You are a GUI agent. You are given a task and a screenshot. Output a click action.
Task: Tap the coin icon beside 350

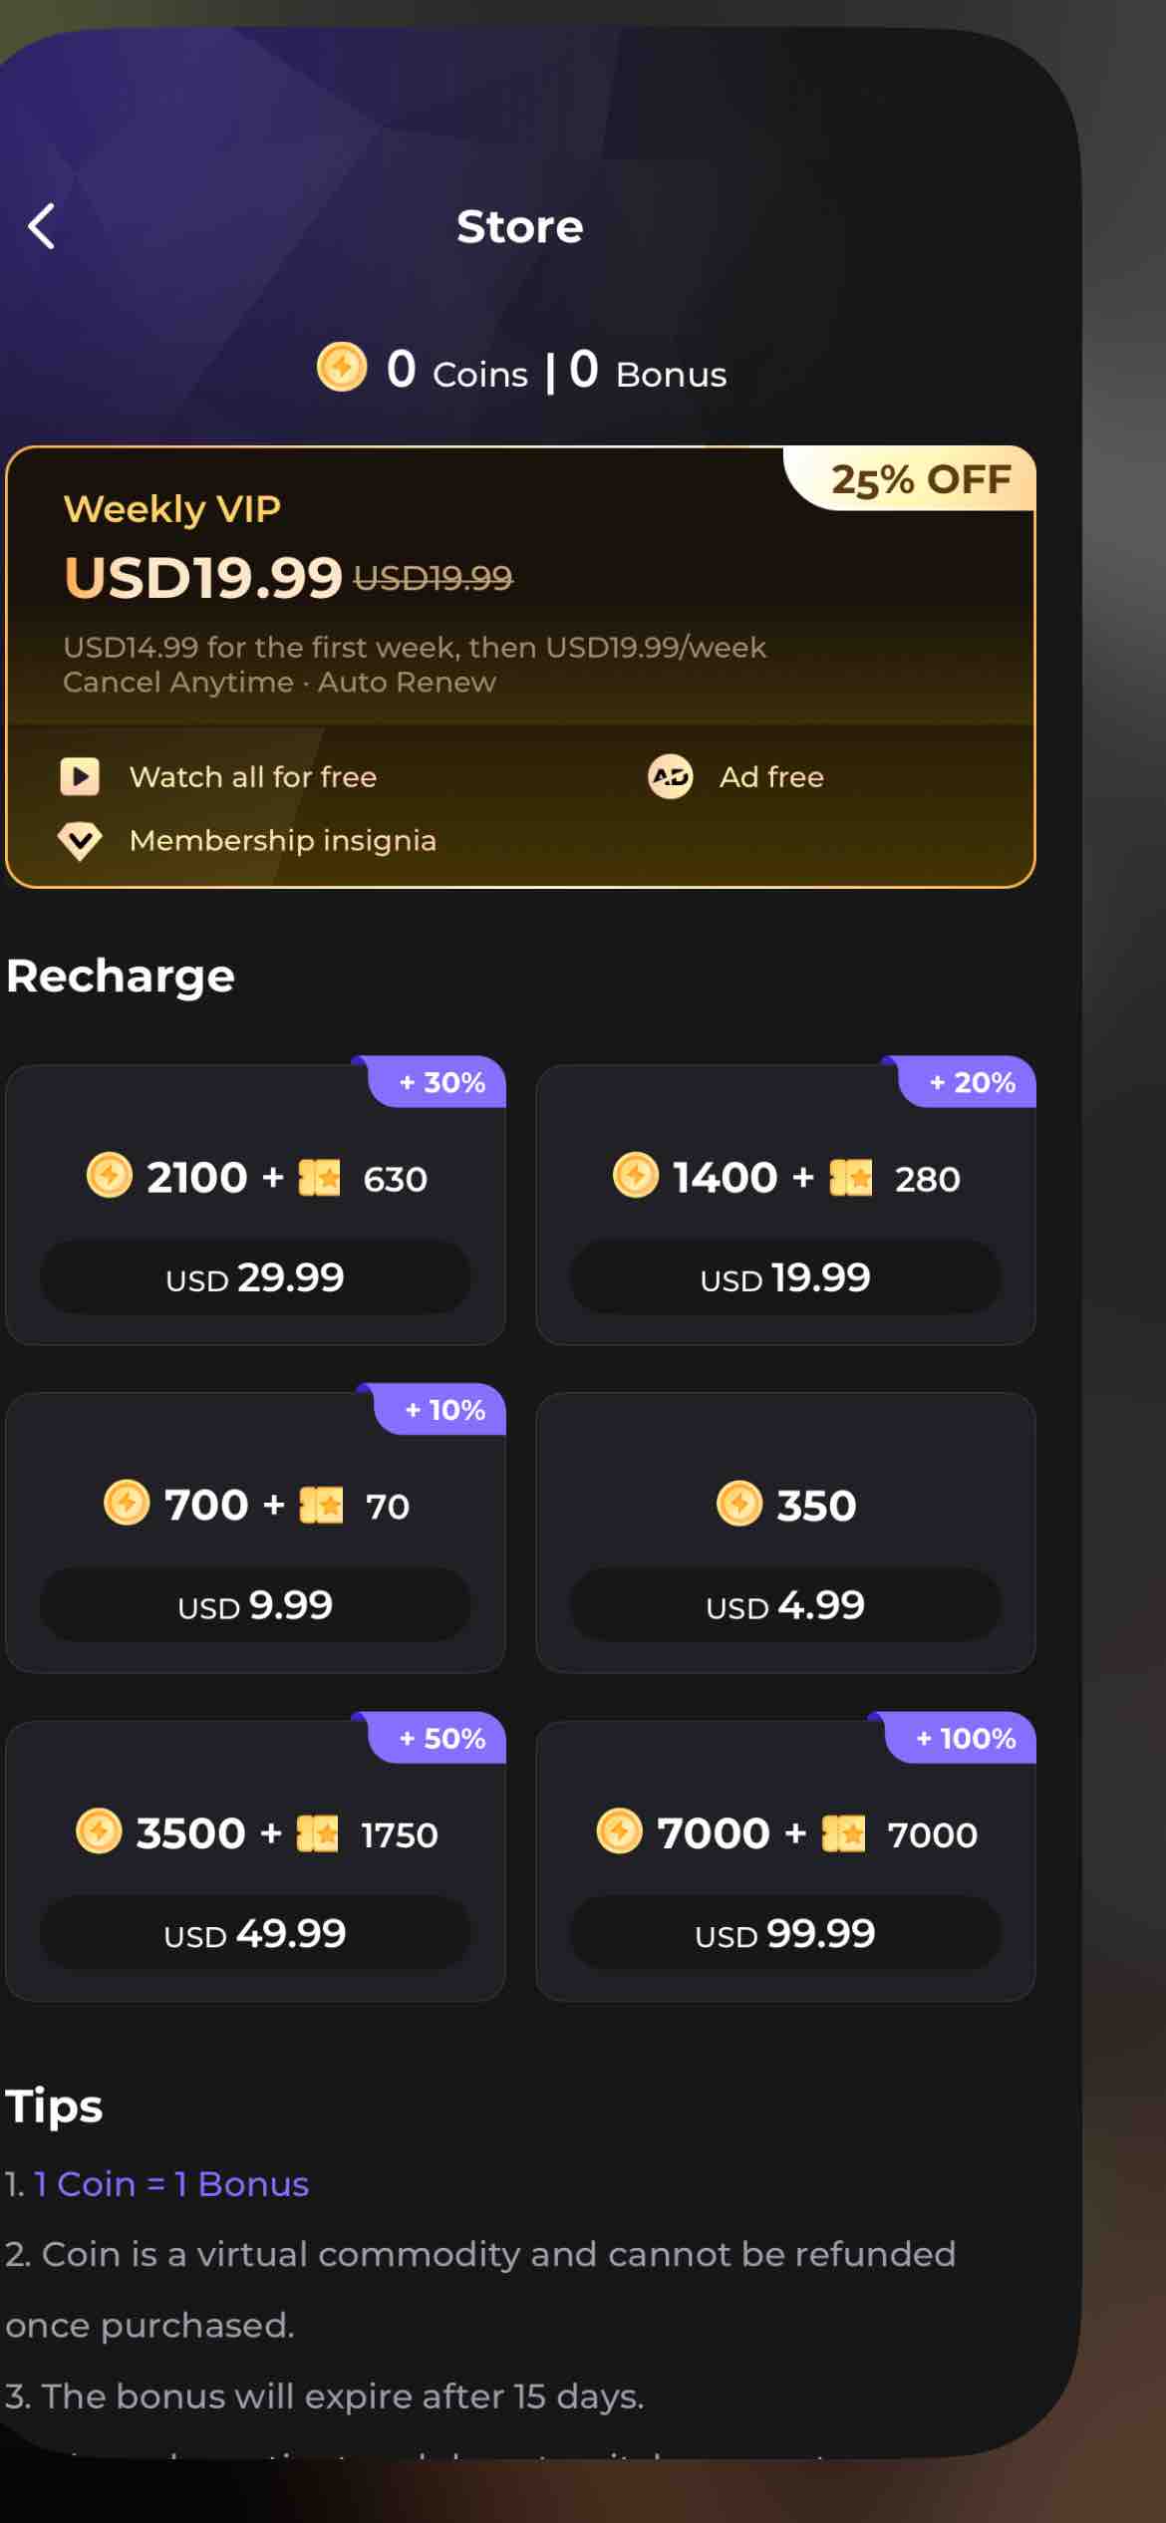click(739, 1504)
